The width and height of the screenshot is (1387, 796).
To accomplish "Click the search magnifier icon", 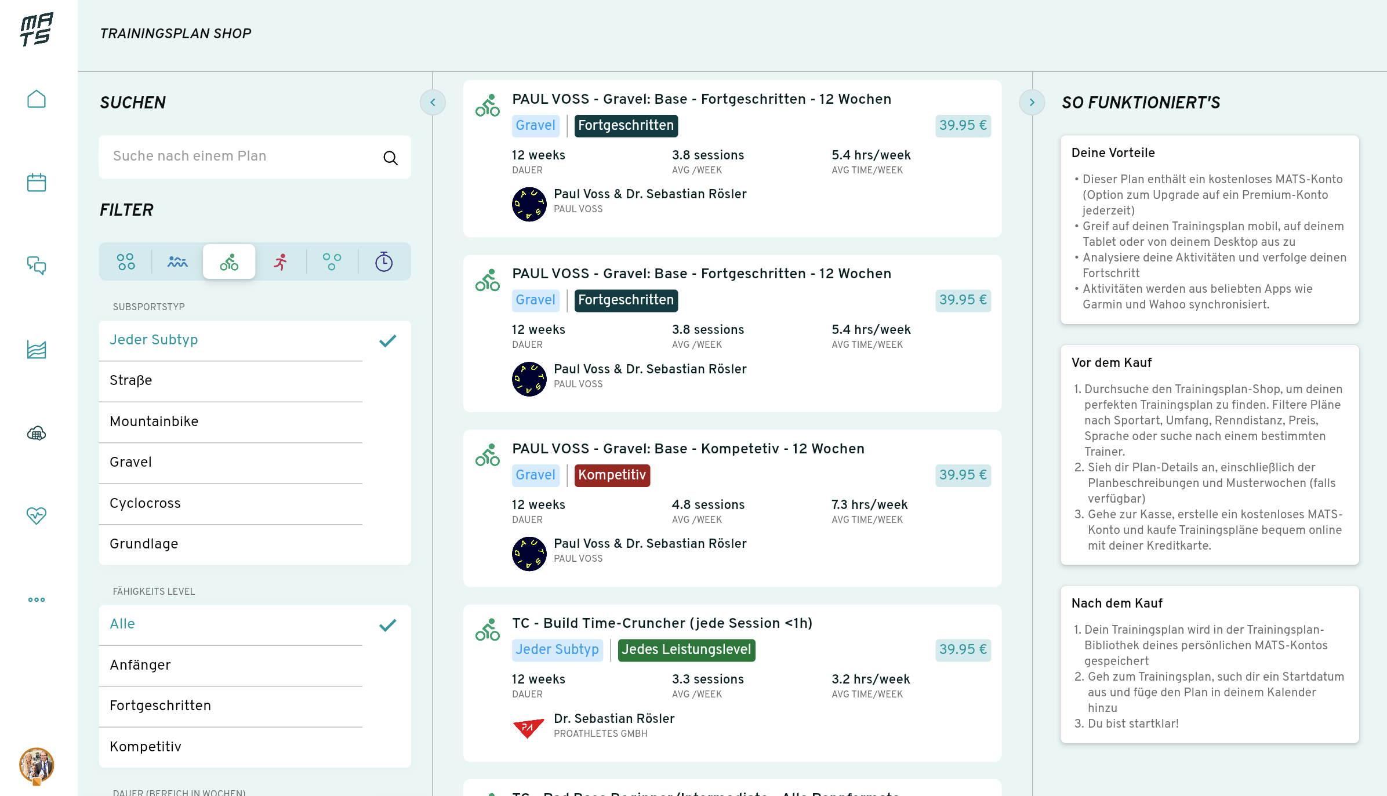I will tap(390, 158).
